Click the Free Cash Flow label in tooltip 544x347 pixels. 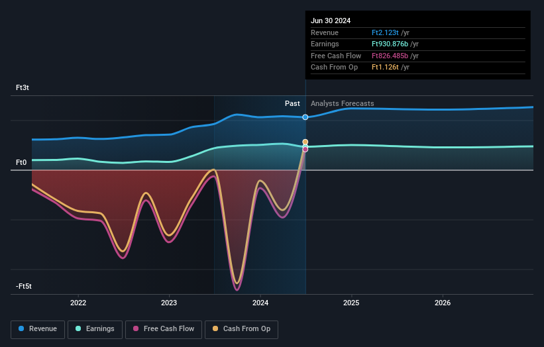point(336,56)
